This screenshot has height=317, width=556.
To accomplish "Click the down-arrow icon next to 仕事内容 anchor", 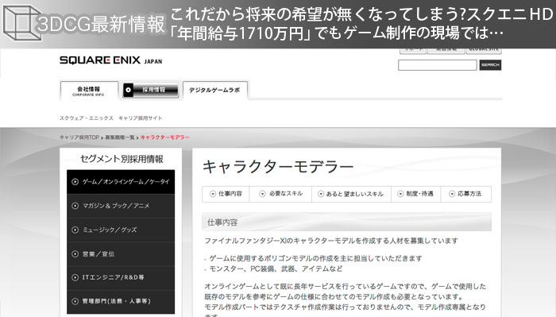I will tap(213, 194).
